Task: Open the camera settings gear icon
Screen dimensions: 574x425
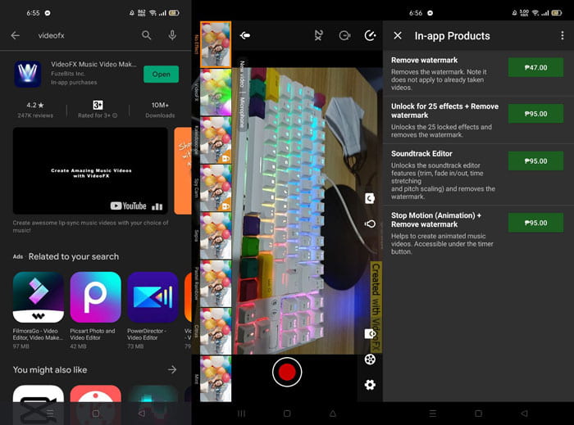Action: coord(370,385)
